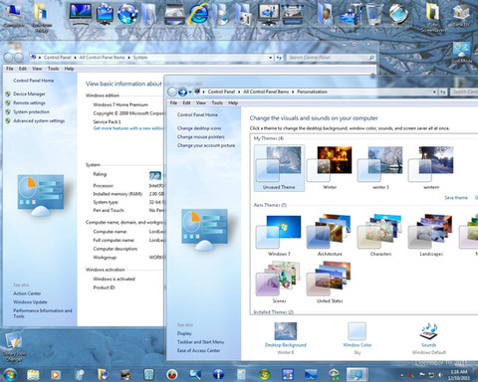Open Ease of Access Center link
The height and width of the screenshot is (382, 478).
(198, 350)
